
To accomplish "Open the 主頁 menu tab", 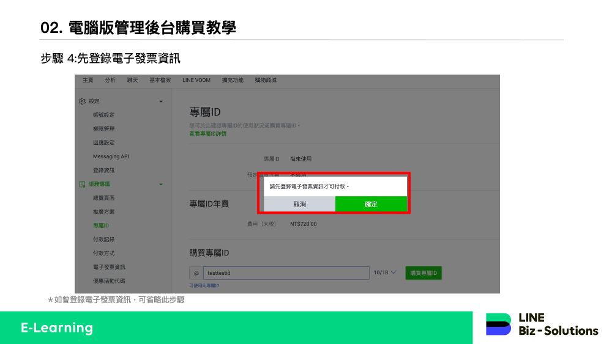I will tap(88, 80).
